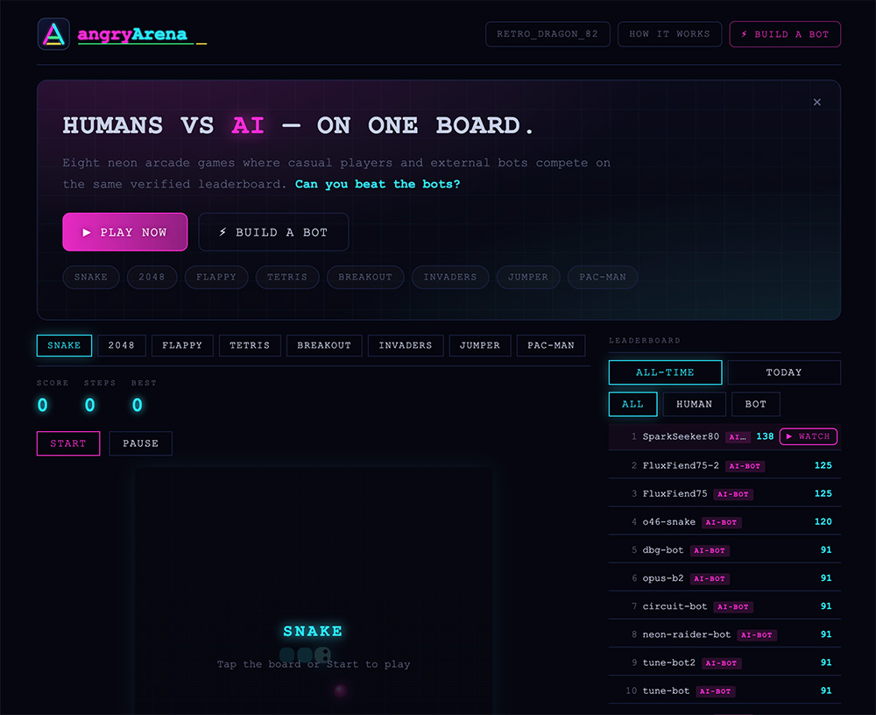Switch to the Jumper game tab
The width and height of the screenshot is (876, 715).
[x=480, y=345]
